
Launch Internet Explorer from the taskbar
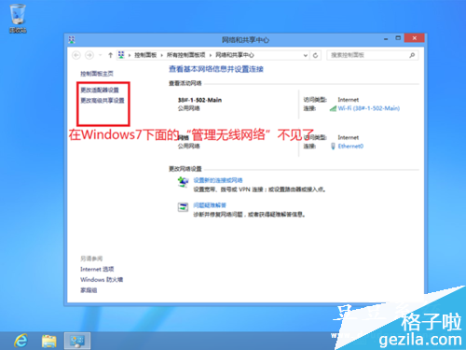[x=21, y=341]
